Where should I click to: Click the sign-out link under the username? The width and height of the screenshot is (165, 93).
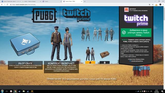tap(140, 11)
